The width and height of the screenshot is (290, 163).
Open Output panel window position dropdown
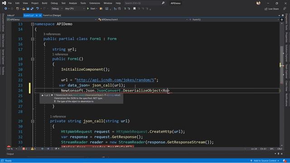pos(275,154)
